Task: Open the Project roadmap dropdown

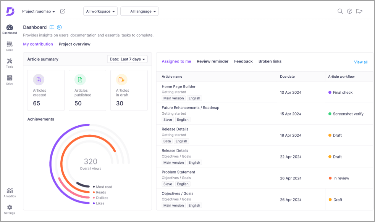Action: click(39, 11)
